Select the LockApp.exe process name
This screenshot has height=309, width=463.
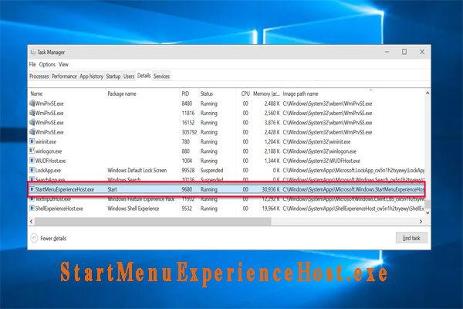48,171
